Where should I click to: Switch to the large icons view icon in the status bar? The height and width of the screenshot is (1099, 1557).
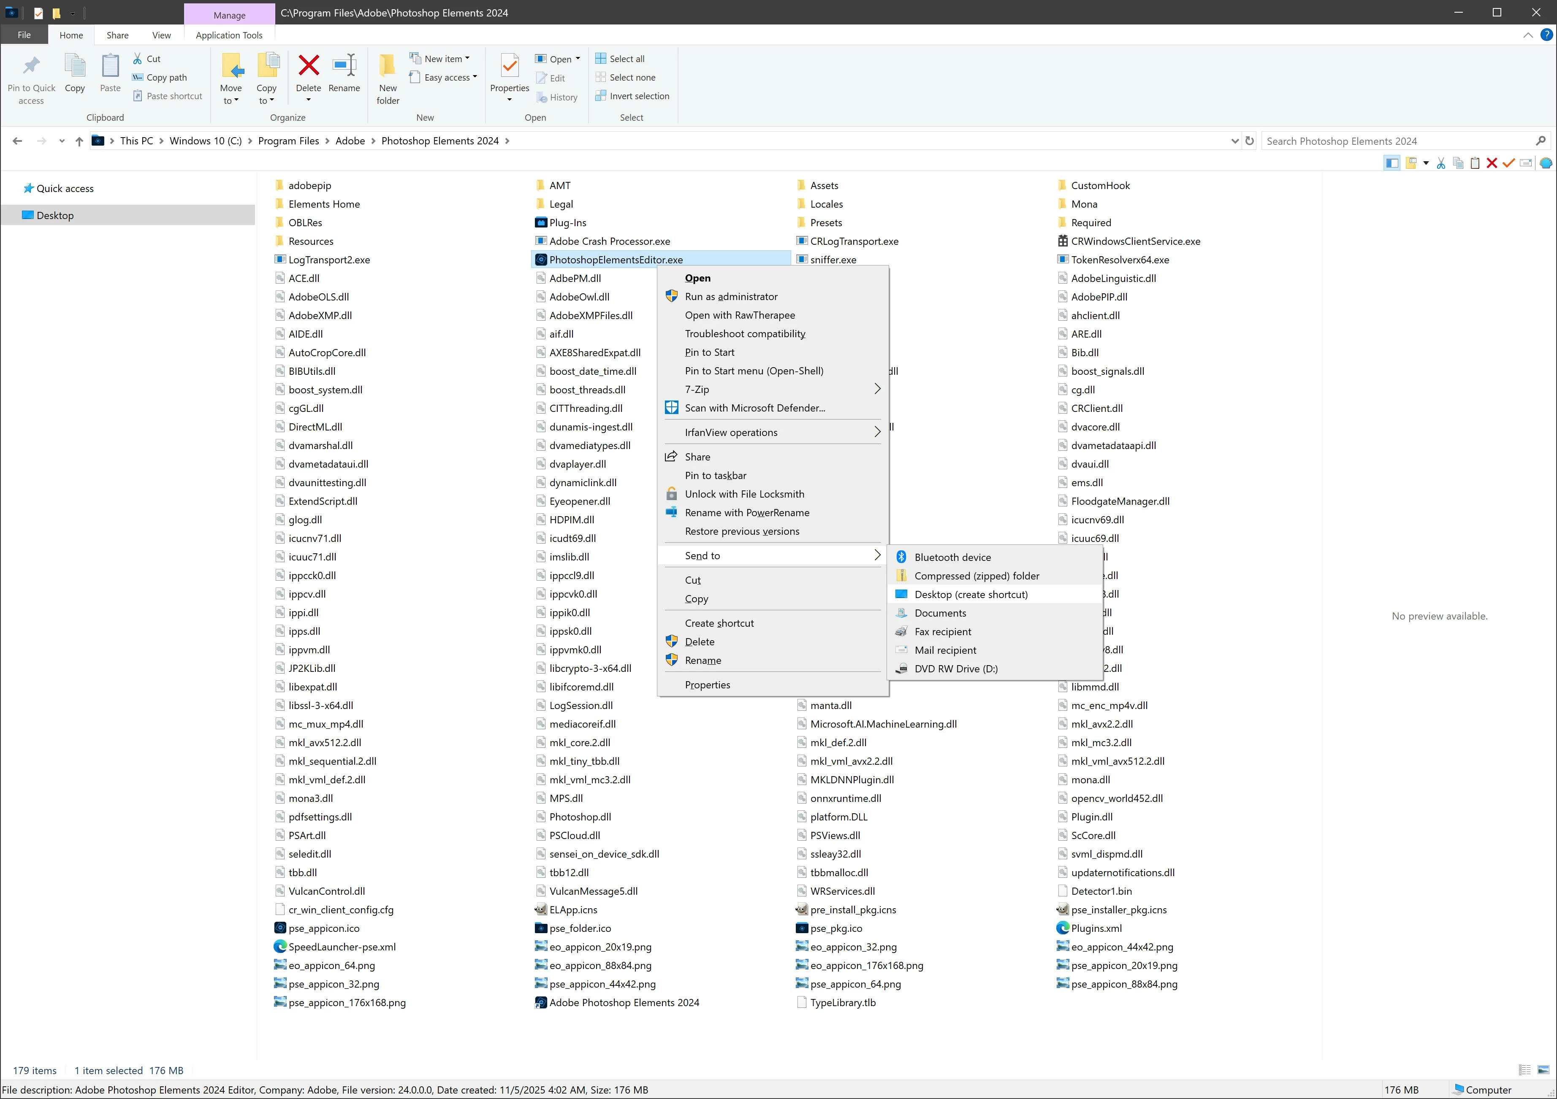pos(1543,1071)
